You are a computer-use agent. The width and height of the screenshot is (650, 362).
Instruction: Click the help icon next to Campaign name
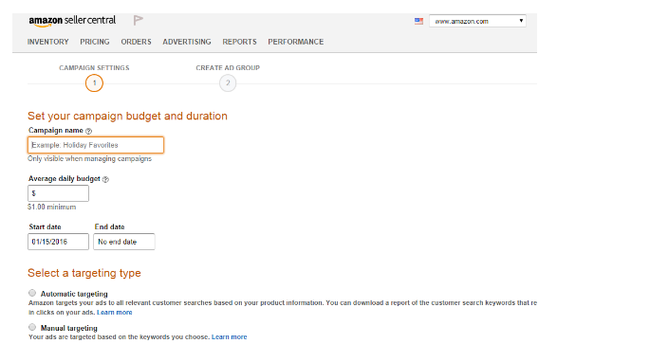(x=88, y=131)
